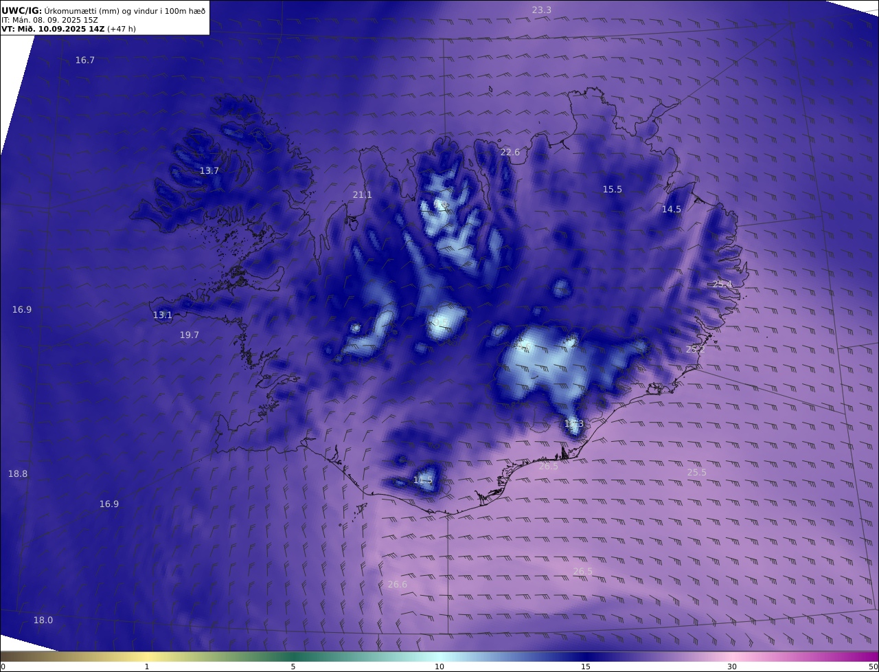The image size is (879, 672).
Task: Click the 25.4 value label
Action: [722, 284]
